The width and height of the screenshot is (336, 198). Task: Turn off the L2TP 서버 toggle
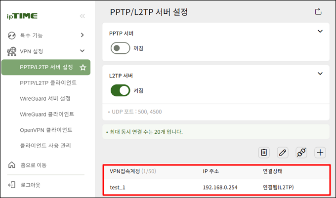(120, 90)
